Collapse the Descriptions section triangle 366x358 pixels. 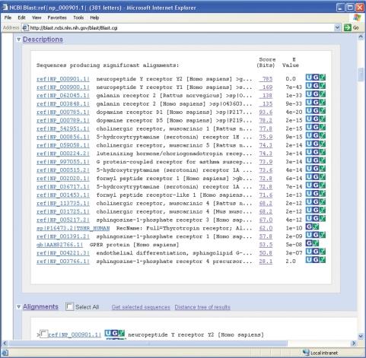click(18, 40)
